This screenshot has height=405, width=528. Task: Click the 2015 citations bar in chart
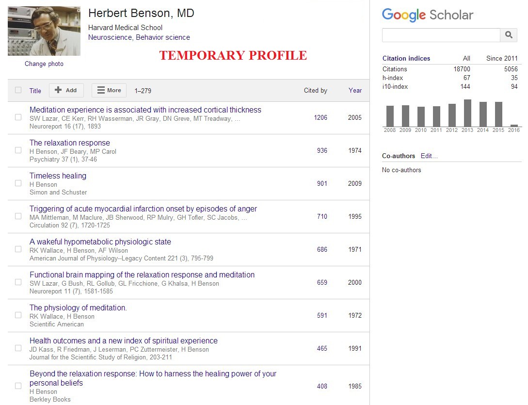coord(498,114)
